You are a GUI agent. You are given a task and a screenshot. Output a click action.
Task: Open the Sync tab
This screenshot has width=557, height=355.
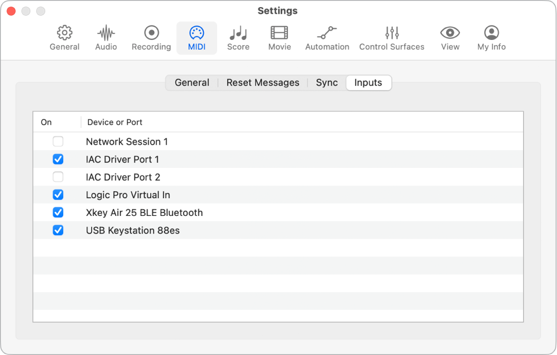pos(327,82)
